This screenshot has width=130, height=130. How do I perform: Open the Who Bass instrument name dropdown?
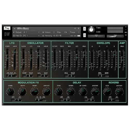click(x=15, y=29)
